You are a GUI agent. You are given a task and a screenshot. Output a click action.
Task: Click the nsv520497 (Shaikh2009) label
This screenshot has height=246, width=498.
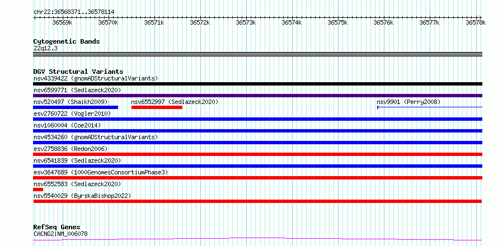tap(71, 102)
